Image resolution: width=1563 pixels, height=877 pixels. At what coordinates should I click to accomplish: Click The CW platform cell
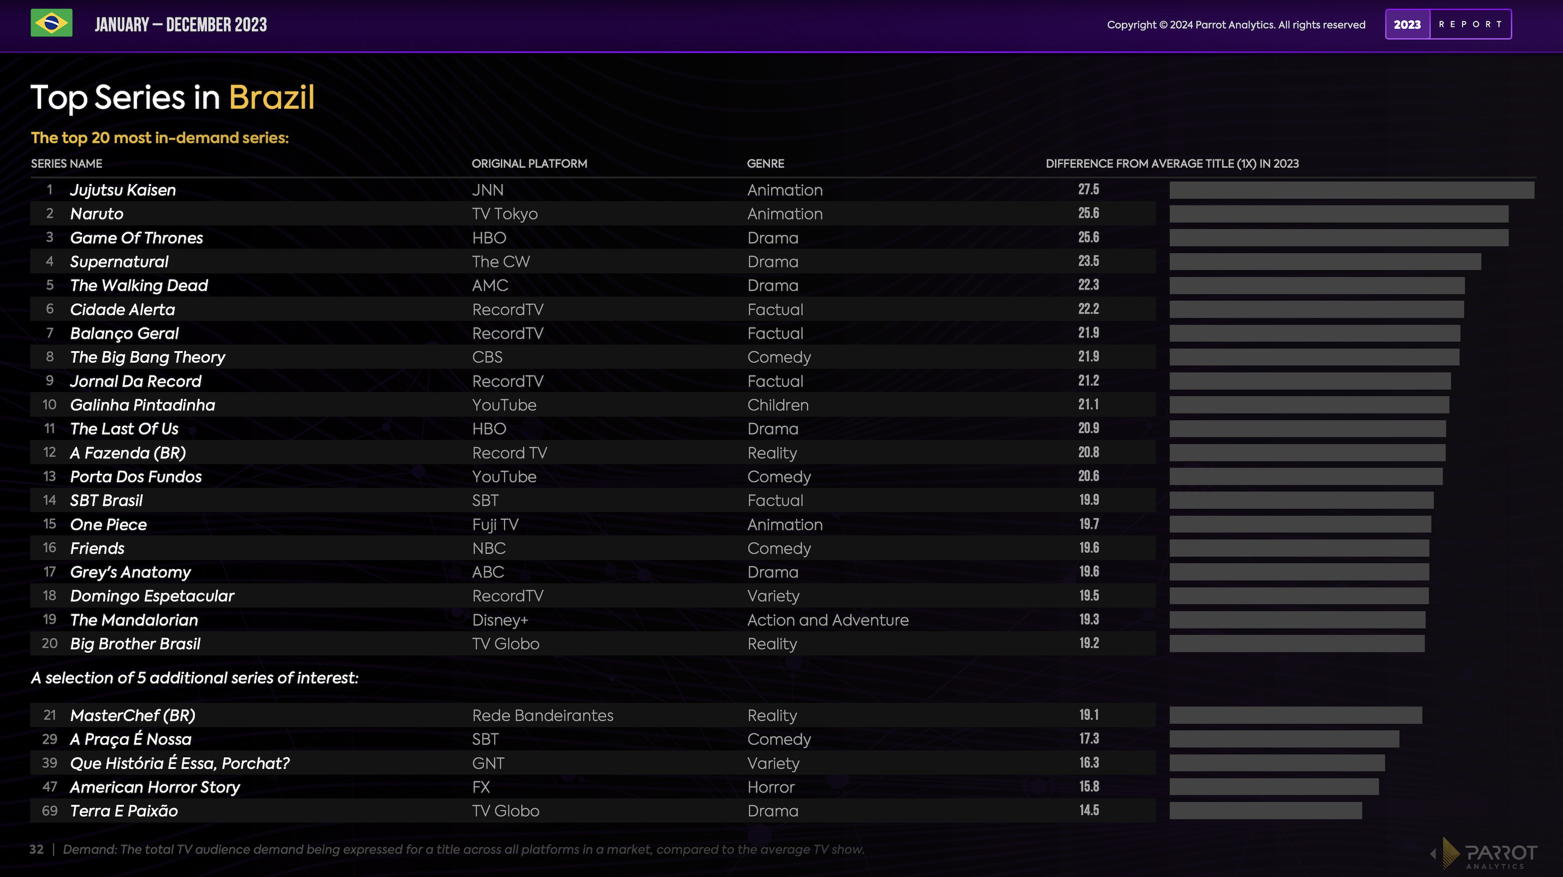click(x=501, y=262)
